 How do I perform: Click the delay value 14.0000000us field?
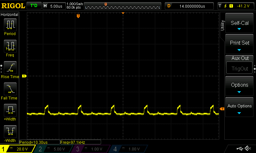[x=189, y=6]
